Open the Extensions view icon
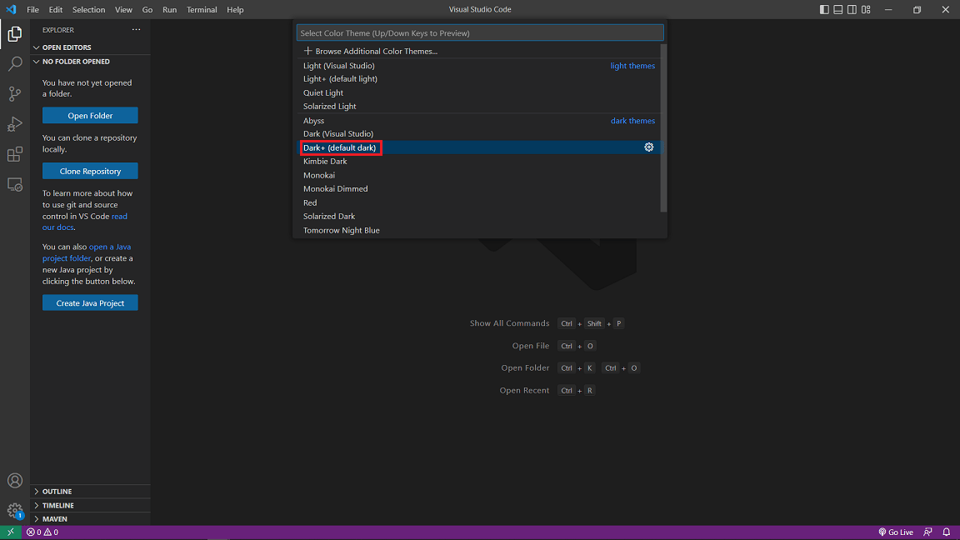 point(15,154)
